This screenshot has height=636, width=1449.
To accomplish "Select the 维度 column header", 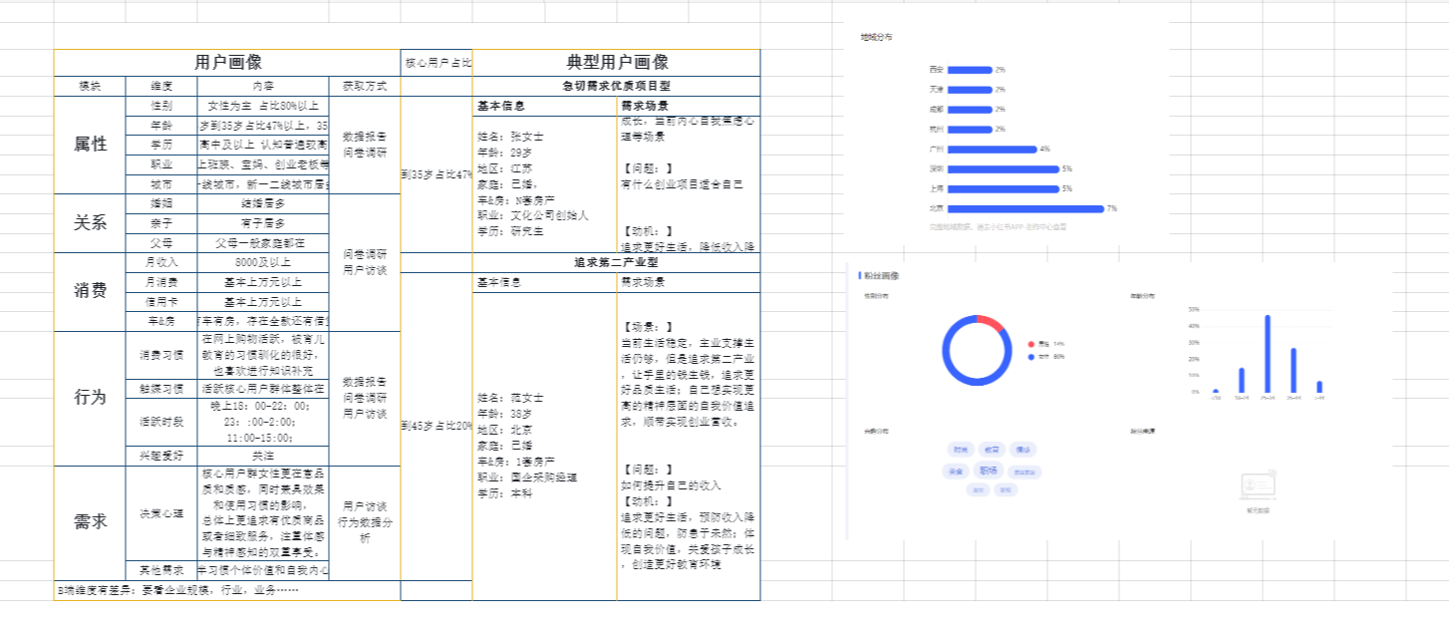I will coord(162,86).
